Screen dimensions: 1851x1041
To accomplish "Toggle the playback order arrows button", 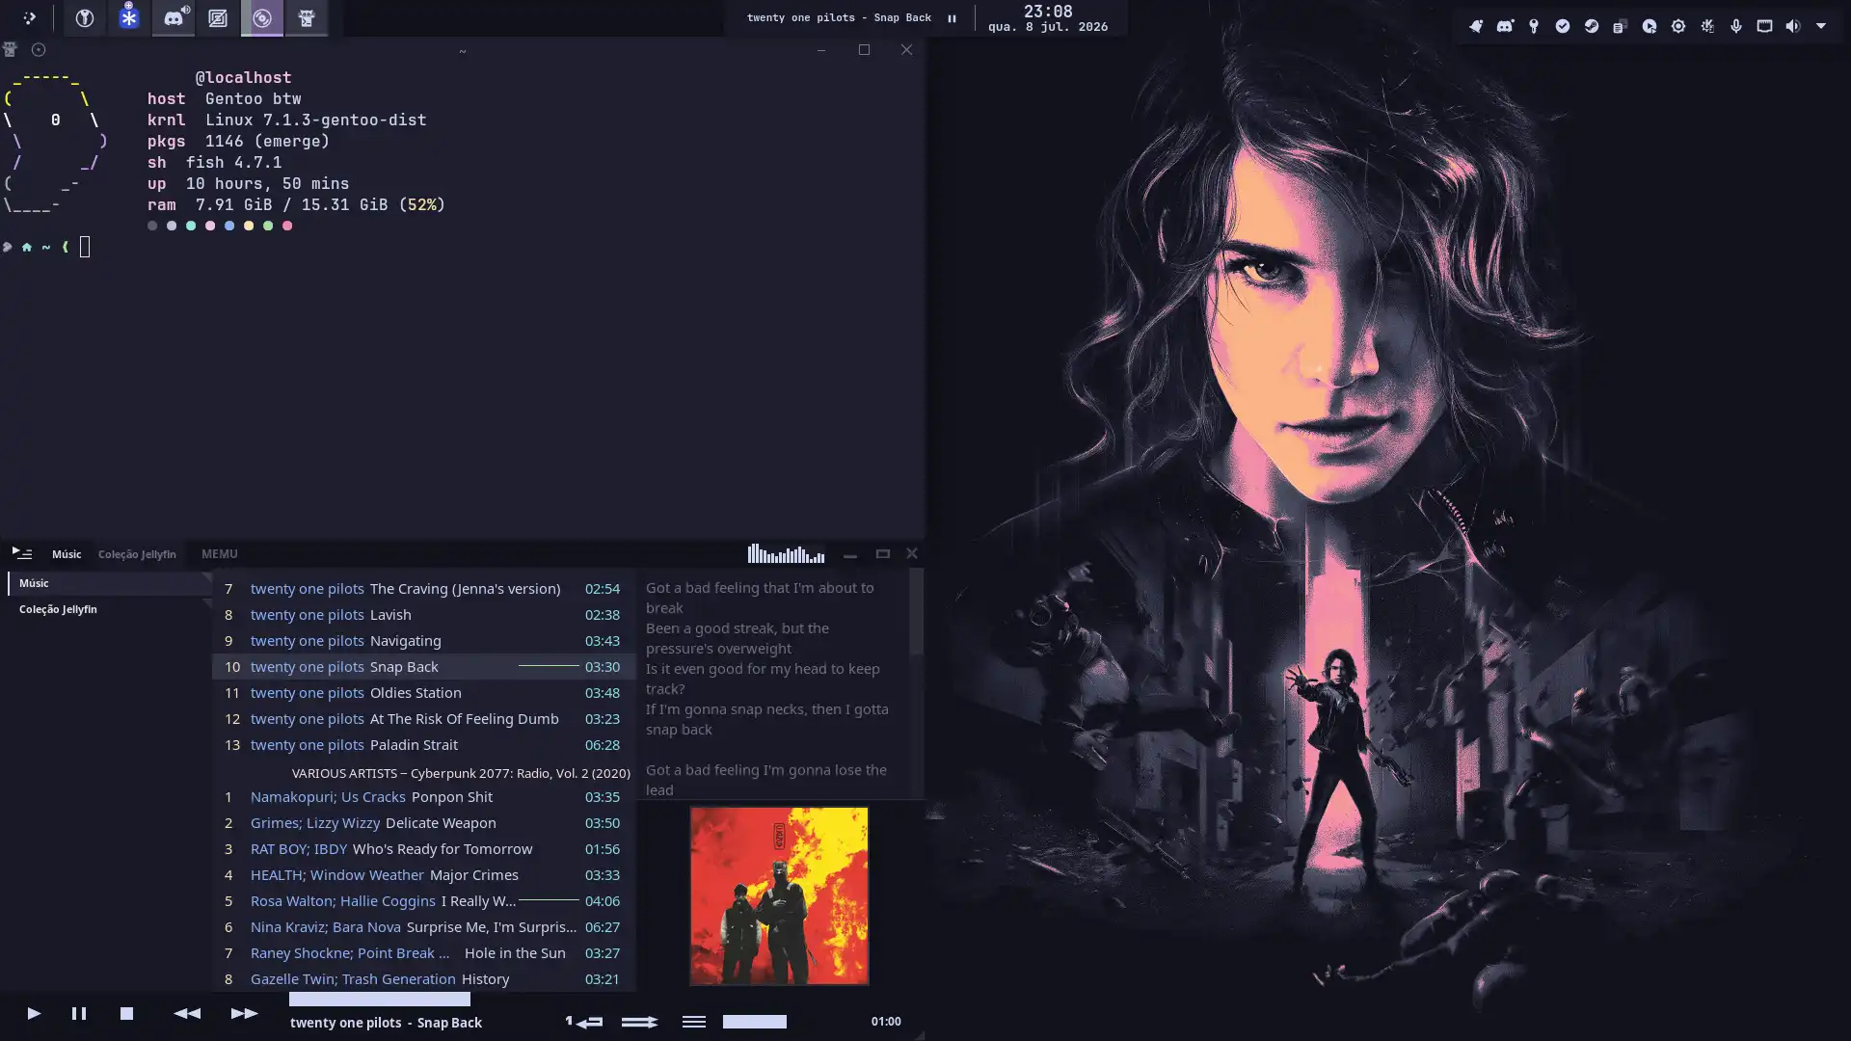I will [639, 1022].
